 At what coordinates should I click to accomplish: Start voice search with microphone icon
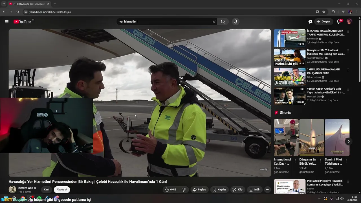[236, 22]
